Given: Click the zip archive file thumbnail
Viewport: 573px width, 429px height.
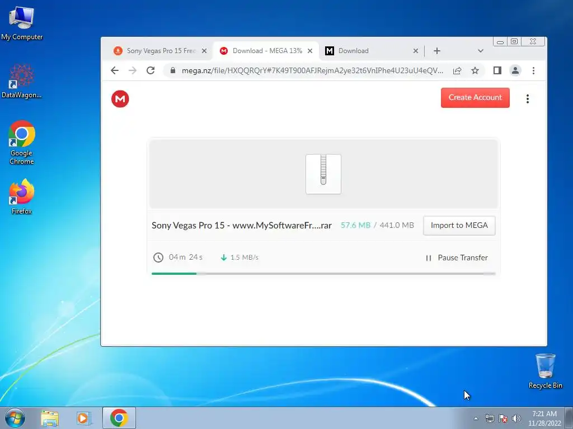Looking at the screenshot, I should [323, 174].
